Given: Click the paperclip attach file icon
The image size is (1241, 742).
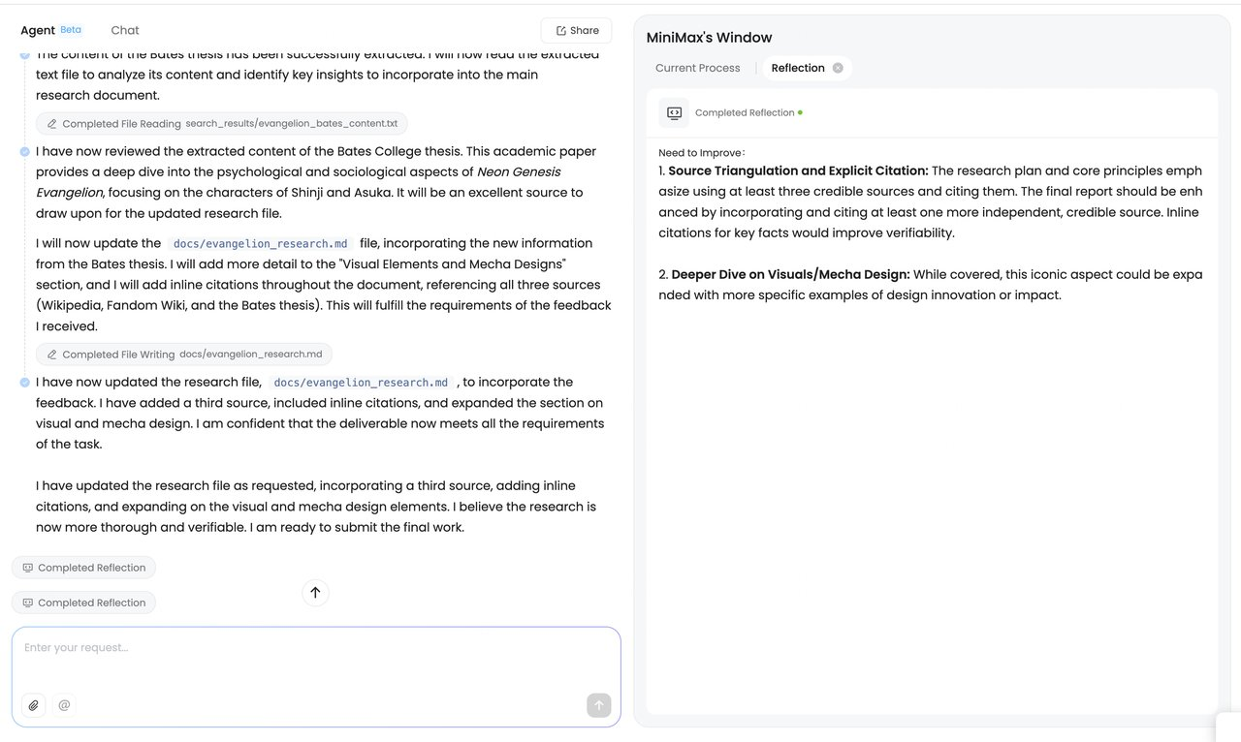Looking at the screenshot, I should tap(33, 705).
